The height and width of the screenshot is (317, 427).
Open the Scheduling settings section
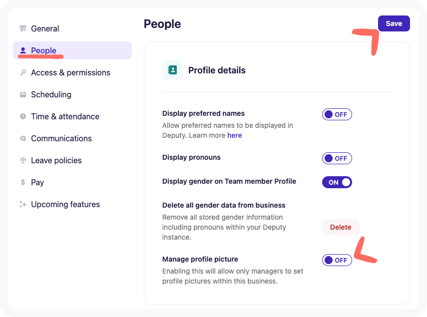point(50,94)
